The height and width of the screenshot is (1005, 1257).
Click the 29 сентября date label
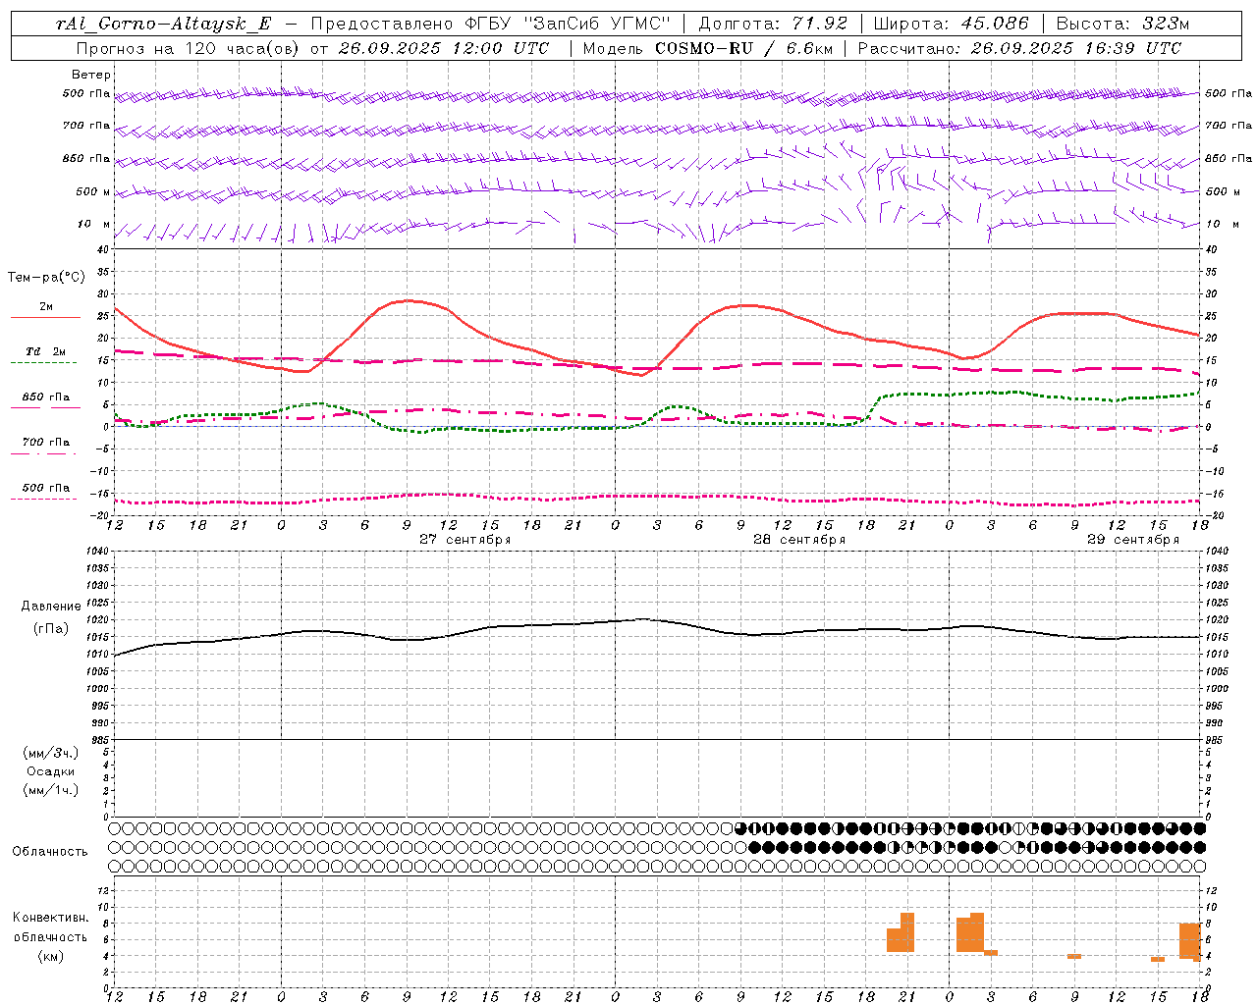click(x=1133, y=540)
